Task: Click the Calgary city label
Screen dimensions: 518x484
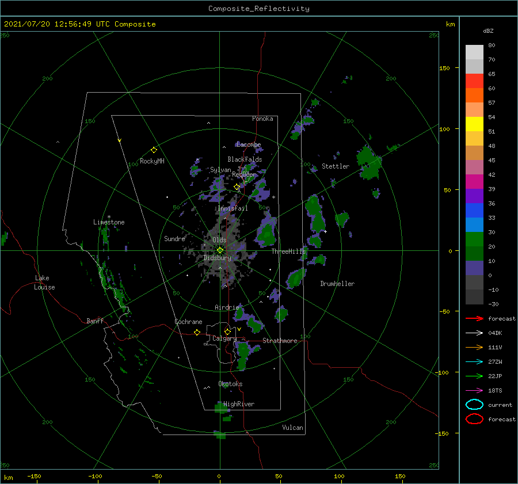Action: tap(224, 338)
